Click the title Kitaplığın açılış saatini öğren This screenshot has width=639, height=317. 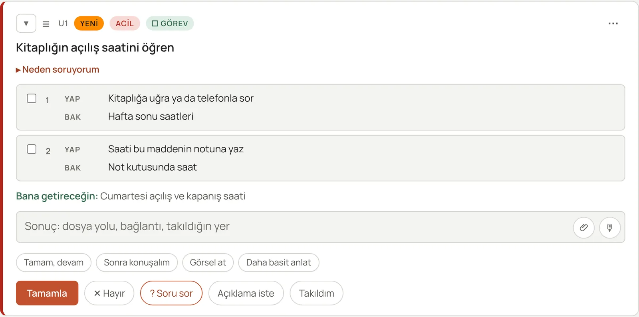coord(95,48)
